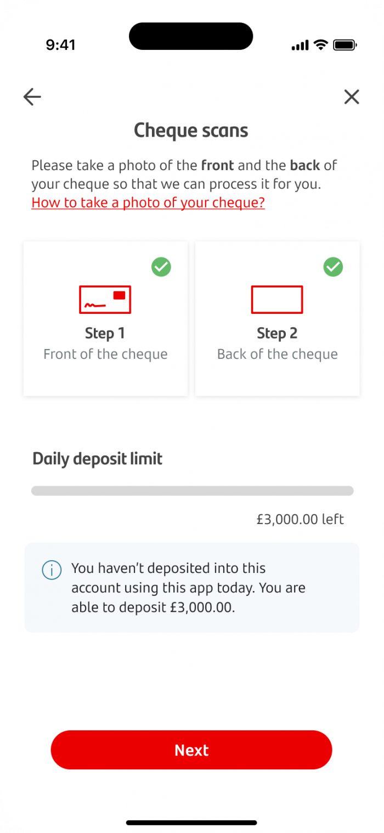This screenshot has height=833, width=384.
Task: Tap the 'Front of the cheque' label
Action: (x=105, y=354)
